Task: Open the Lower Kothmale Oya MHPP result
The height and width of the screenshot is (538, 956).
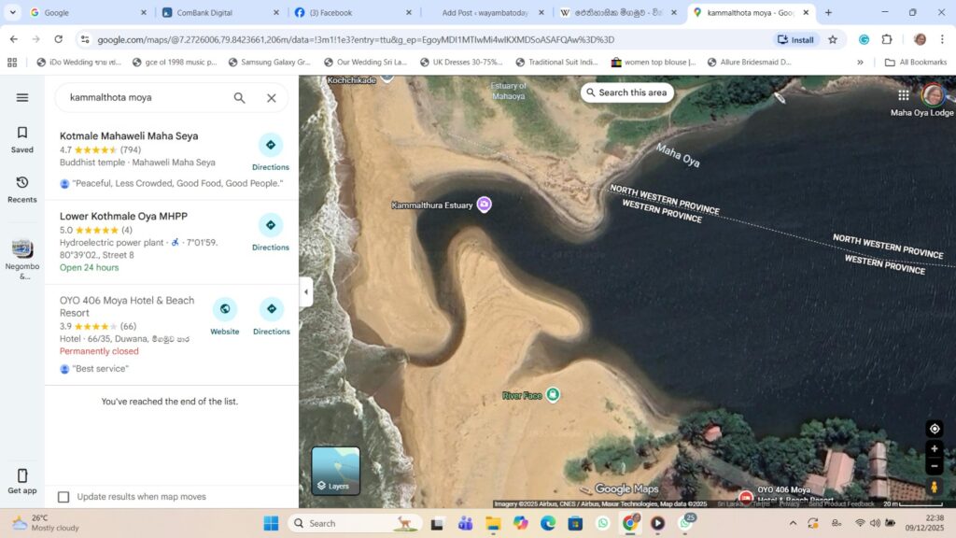Action: pos(123,217)
